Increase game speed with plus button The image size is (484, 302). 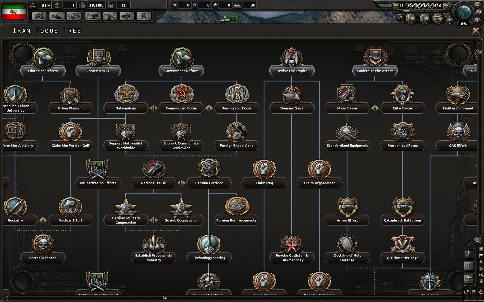click(446, 5)
